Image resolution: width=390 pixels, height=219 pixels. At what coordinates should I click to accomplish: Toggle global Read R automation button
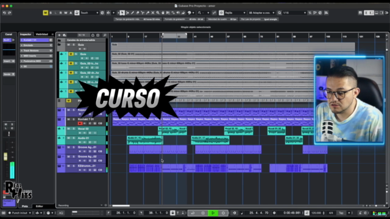(x=60, y=13)
